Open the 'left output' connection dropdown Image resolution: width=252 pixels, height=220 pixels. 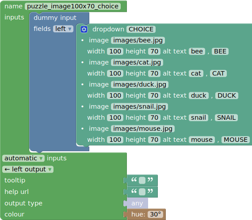[x=28, y=169]
